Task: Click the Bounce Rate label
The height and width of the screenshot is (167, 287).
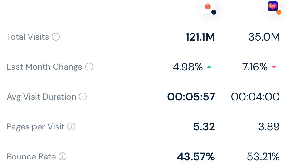Action: pos(31,157)
